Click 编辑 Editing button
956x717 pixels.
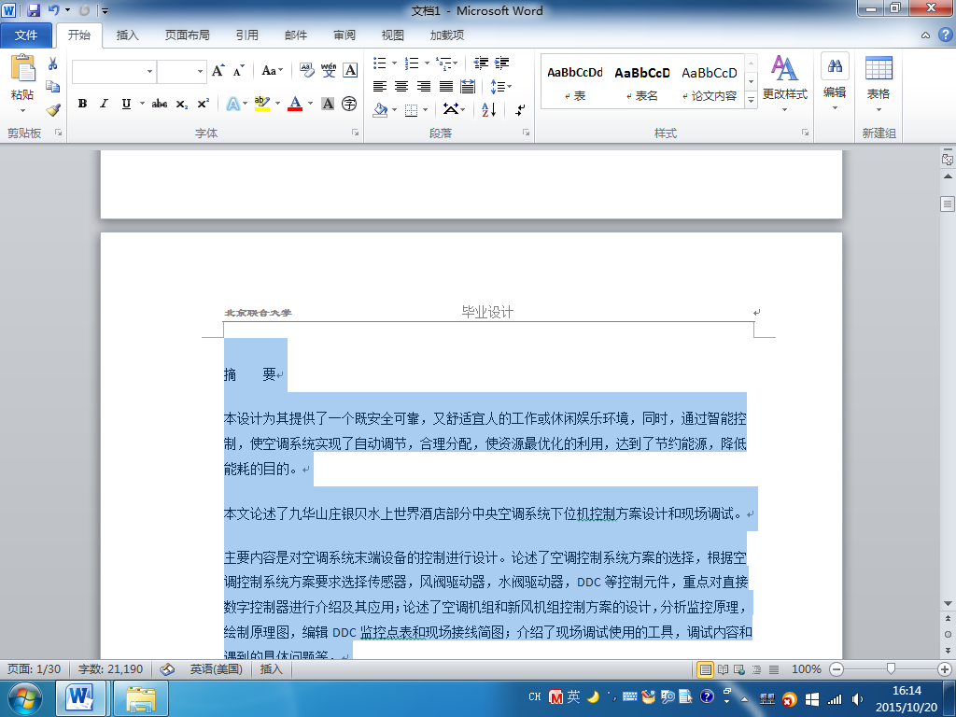(835, 82)
